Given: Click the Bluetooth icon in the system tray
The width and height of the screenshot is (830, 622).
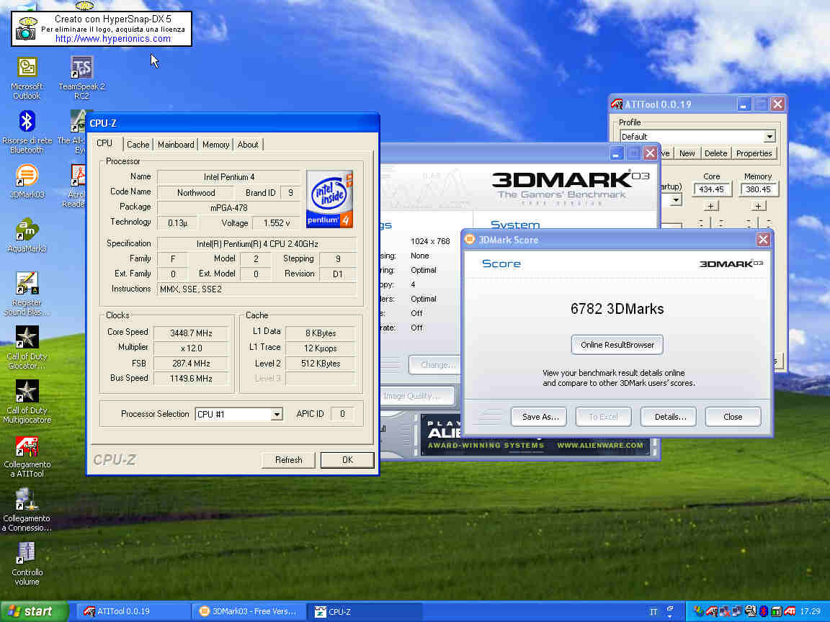Looking at the screenshot, I should click(763, 611).
